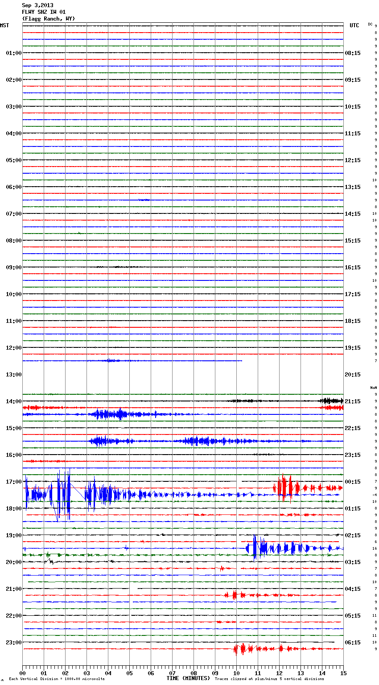Select the MST time label "17:00"

pos(14,482)
